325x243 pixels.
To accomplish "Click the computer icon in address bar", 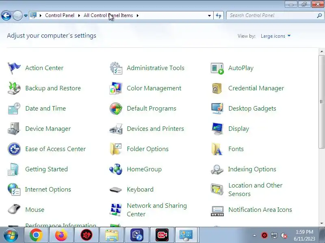I will coord(33,15).
